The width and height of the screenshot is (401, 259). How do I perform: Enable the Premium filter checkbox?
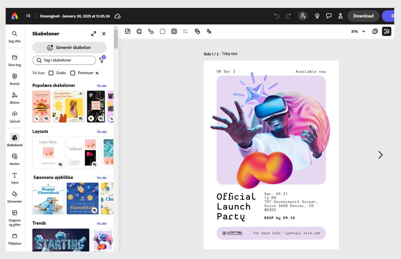coord(73,73)
